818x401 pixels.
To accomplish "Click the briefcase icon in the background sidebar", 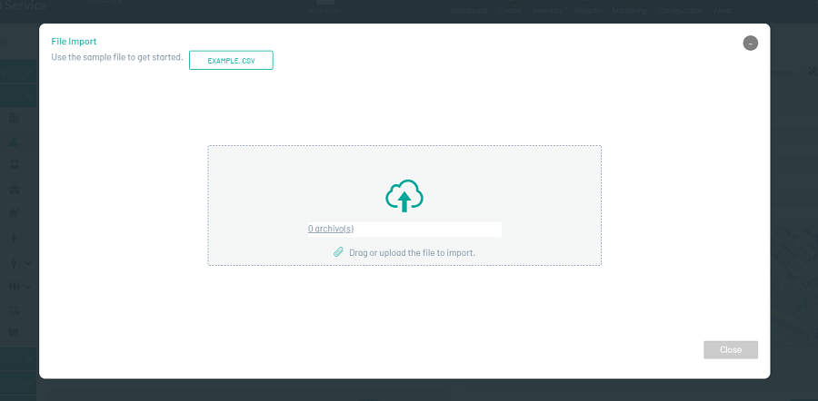I will pos(15,189).
